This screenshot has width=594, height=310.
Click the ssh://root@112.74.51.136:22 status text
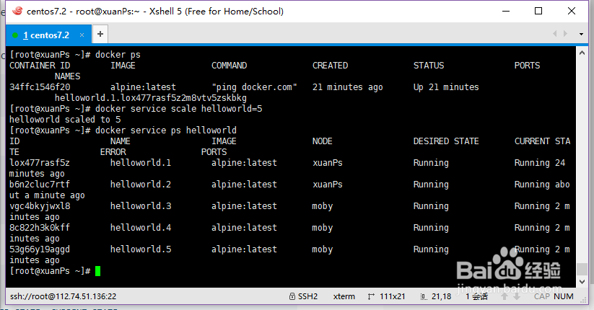coord(63,296)
